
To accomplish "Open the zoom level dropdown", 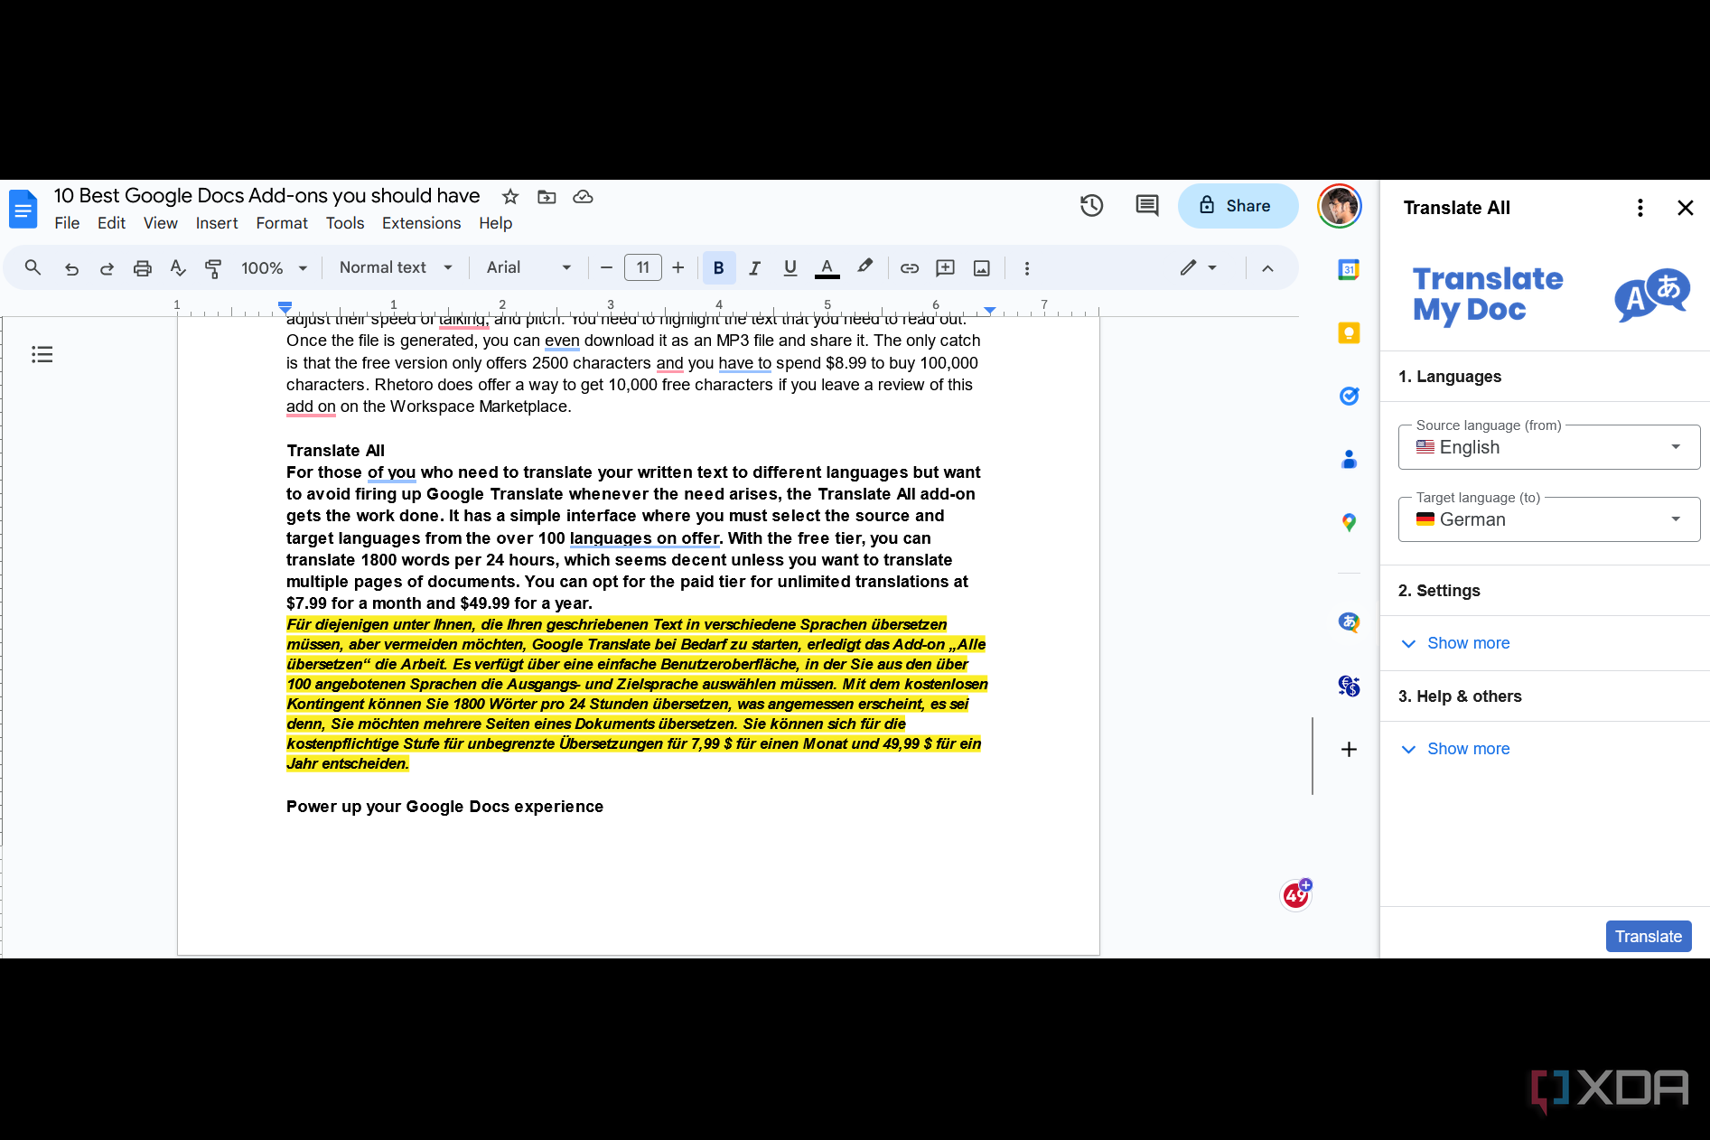I will [x=275, y=268].
